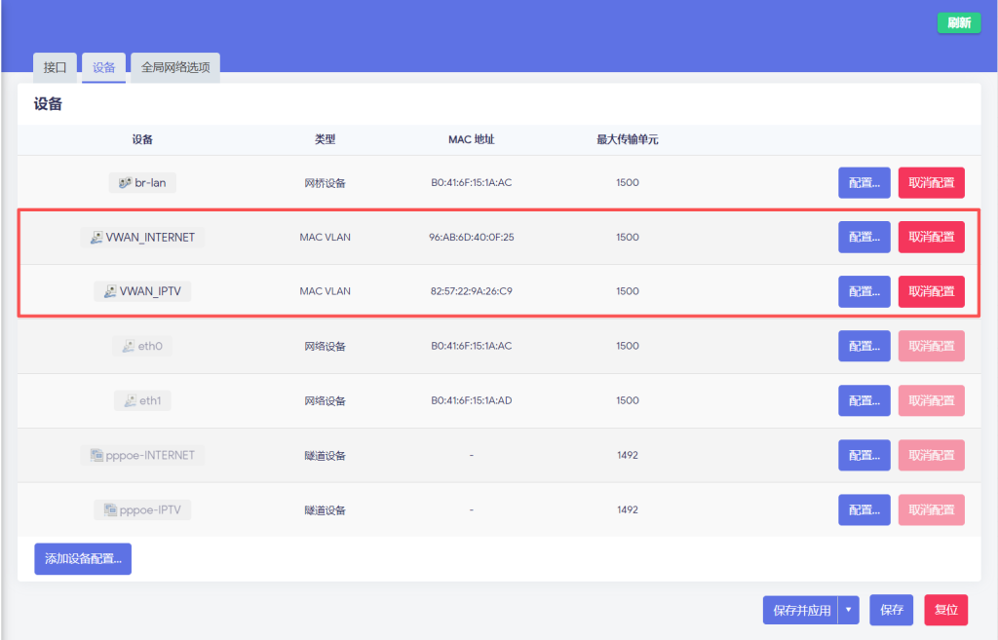
Task: Click the eth1 network device icon
Action: point(129,400)
